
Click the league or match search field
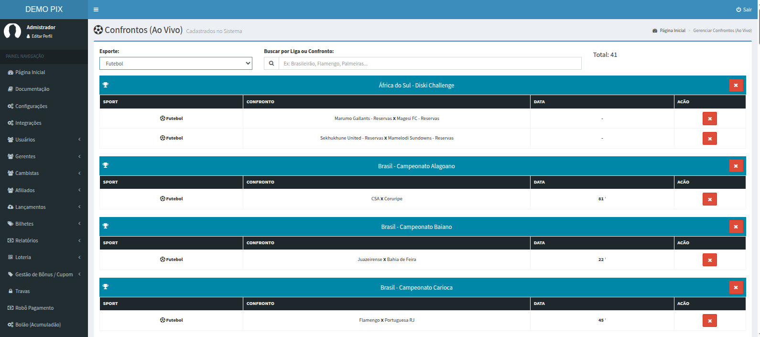click(430, 64)
